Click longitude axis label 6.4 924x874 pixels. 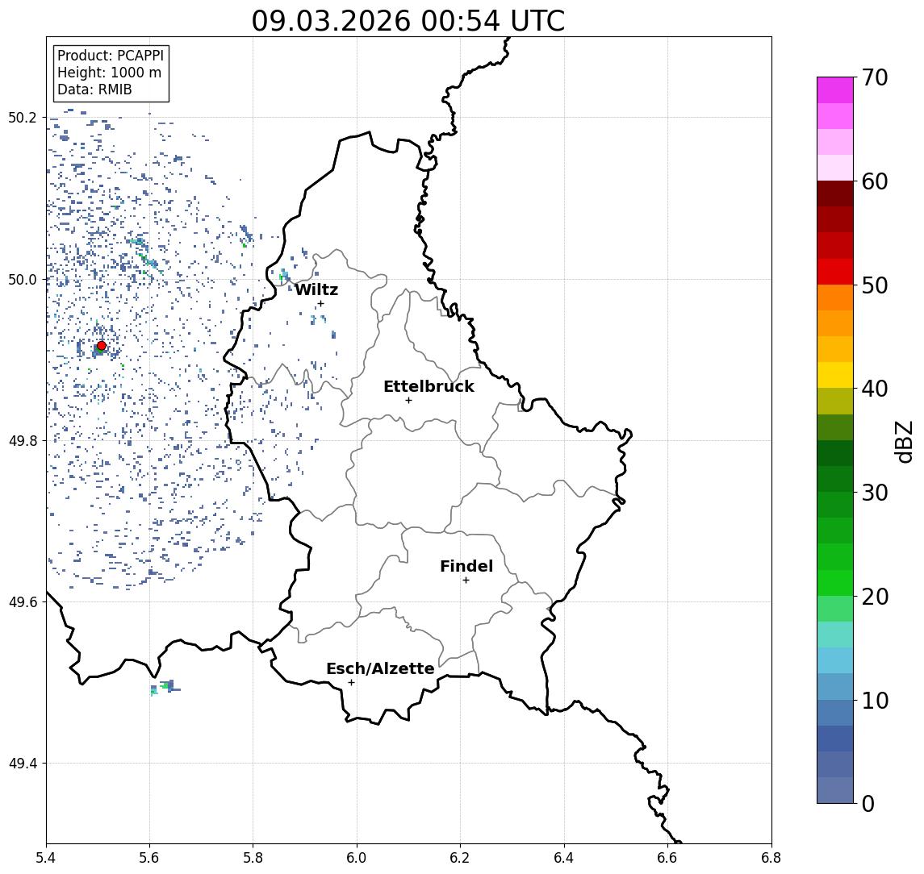[564, 858]
